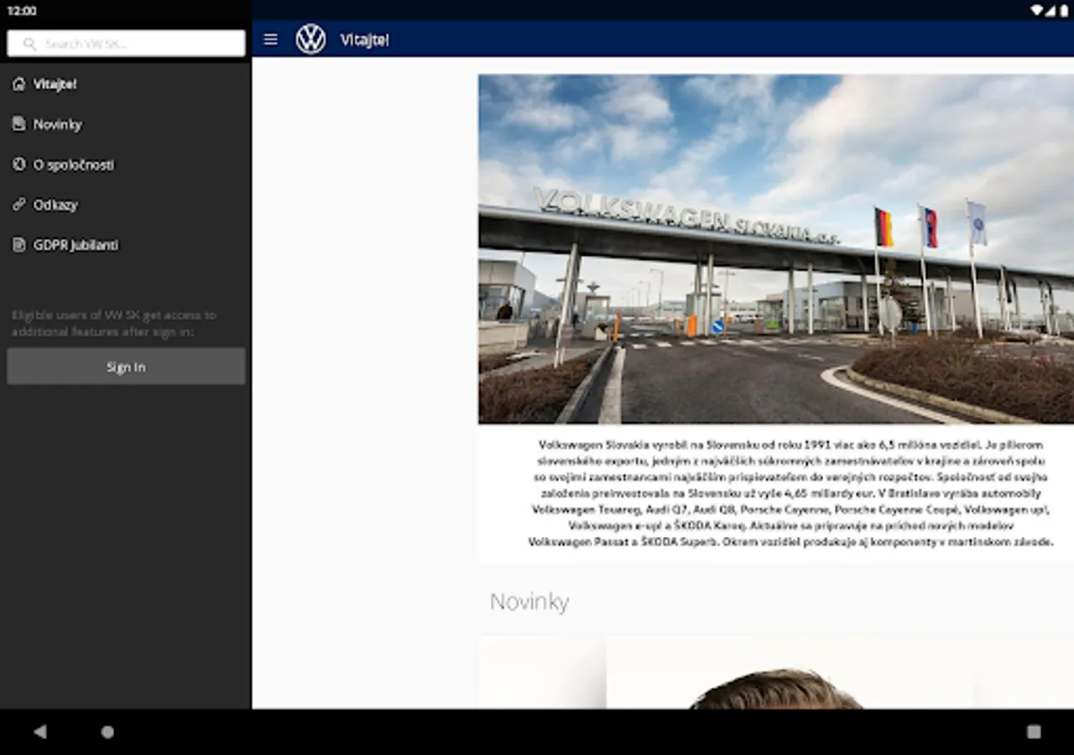
Task: Open GDPR Jubilanti in the sidebar
Action: (x=126, y=245)
